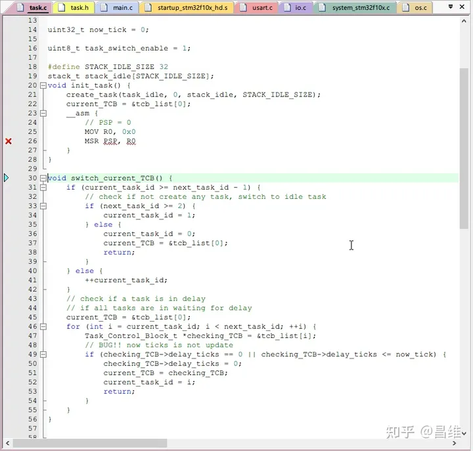Image resolution: width=473 pixels, height=451 pixels.
Task: Click 'current_TCB = checking_TCB;' line
Action: pos(166,373)
